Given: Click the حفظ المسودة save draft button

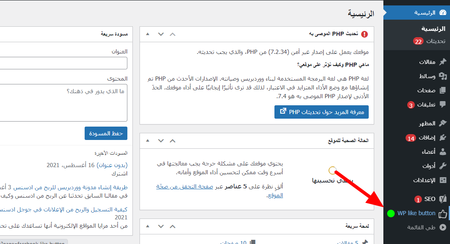Looking at the screenshot, I should [x=106, y=133].
